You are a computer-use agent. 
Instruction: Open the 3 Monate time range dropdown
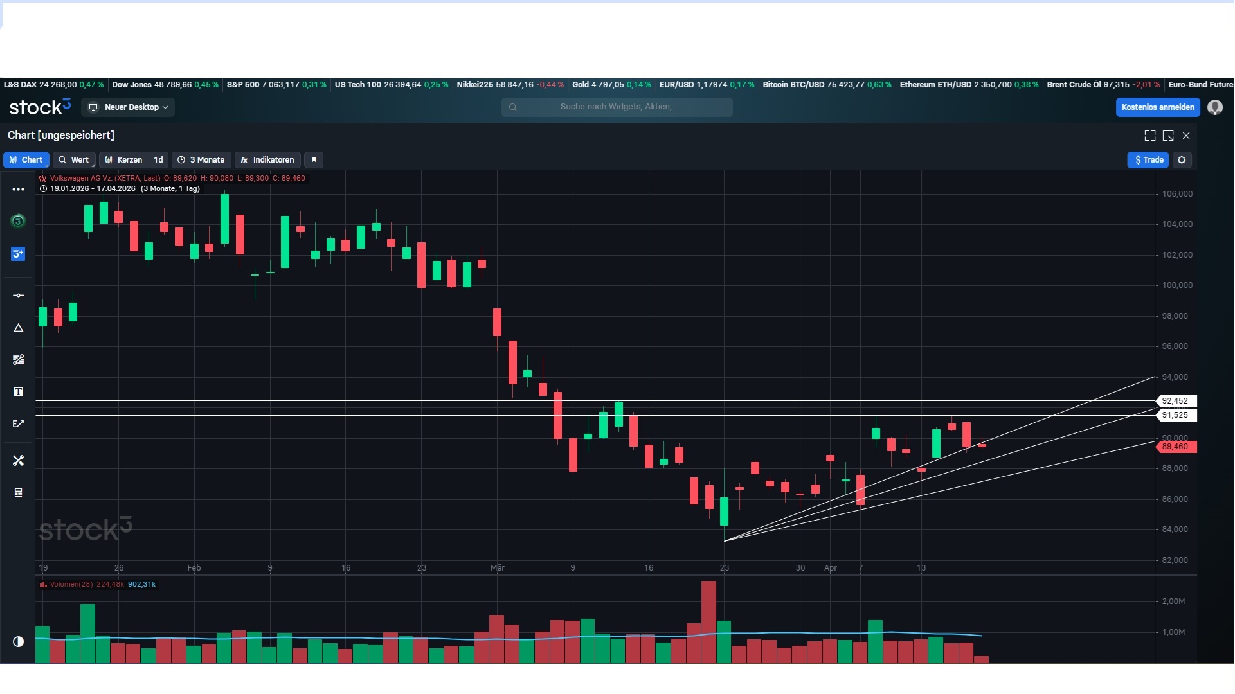pyautogui.click(x=201, y=160)
